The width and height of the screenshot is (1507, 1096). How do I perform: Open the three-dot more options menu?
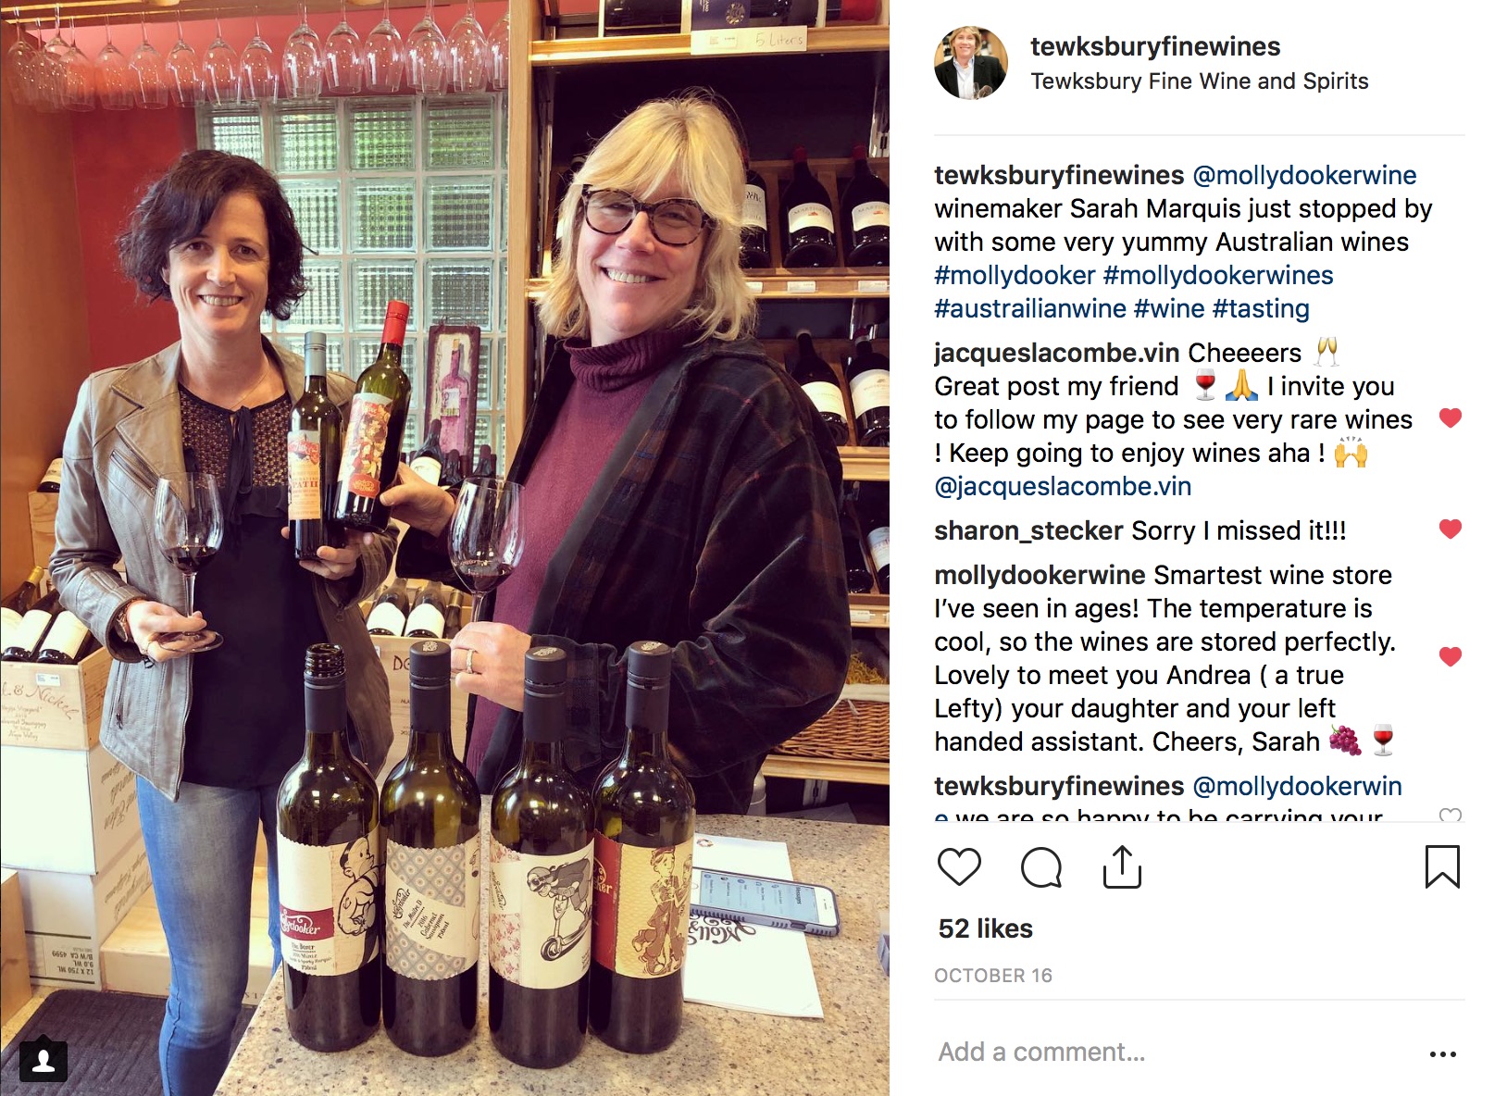pyautogui.click(x=1442, y=1053)
